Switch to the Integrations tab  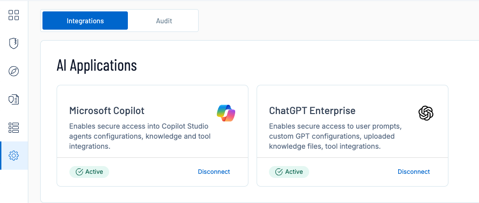point(85,21)
